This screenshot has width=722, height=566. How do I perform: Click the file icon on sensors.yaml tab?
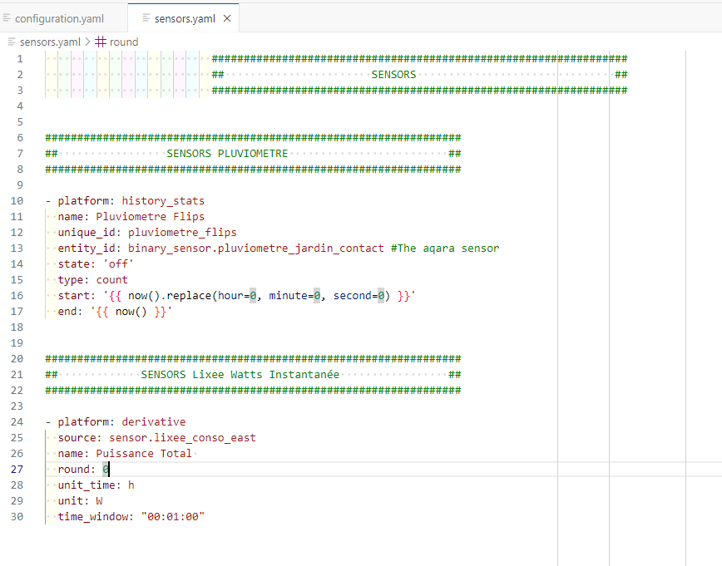click(146, 18)
